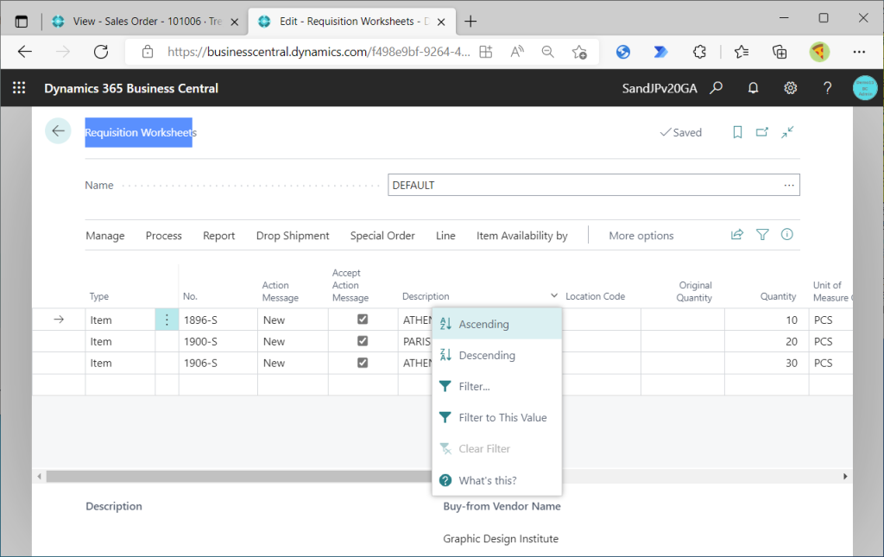Uncheck Accept Action Message for item 1906-S
The image size is (884, 557).
click(363, 363)
